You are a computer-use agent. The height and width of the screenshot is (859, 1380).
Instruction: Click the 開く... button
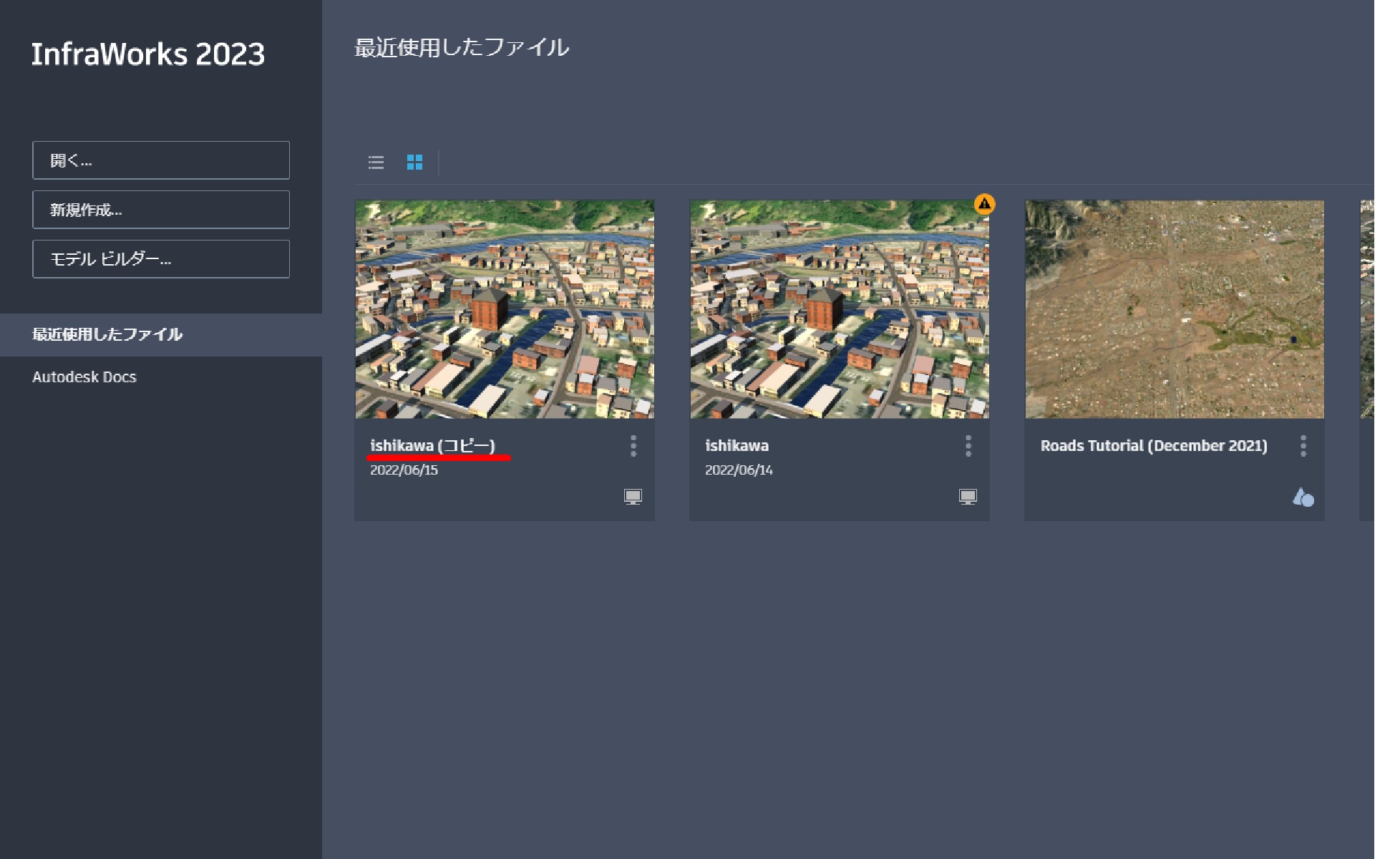[x=161, y=160]
